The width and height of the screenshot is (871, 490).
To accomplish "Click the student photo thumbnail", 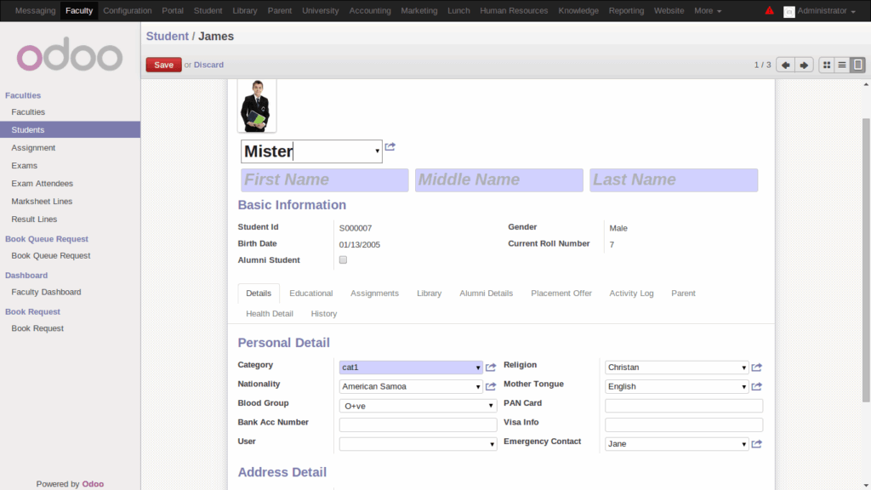I will 257,105.
